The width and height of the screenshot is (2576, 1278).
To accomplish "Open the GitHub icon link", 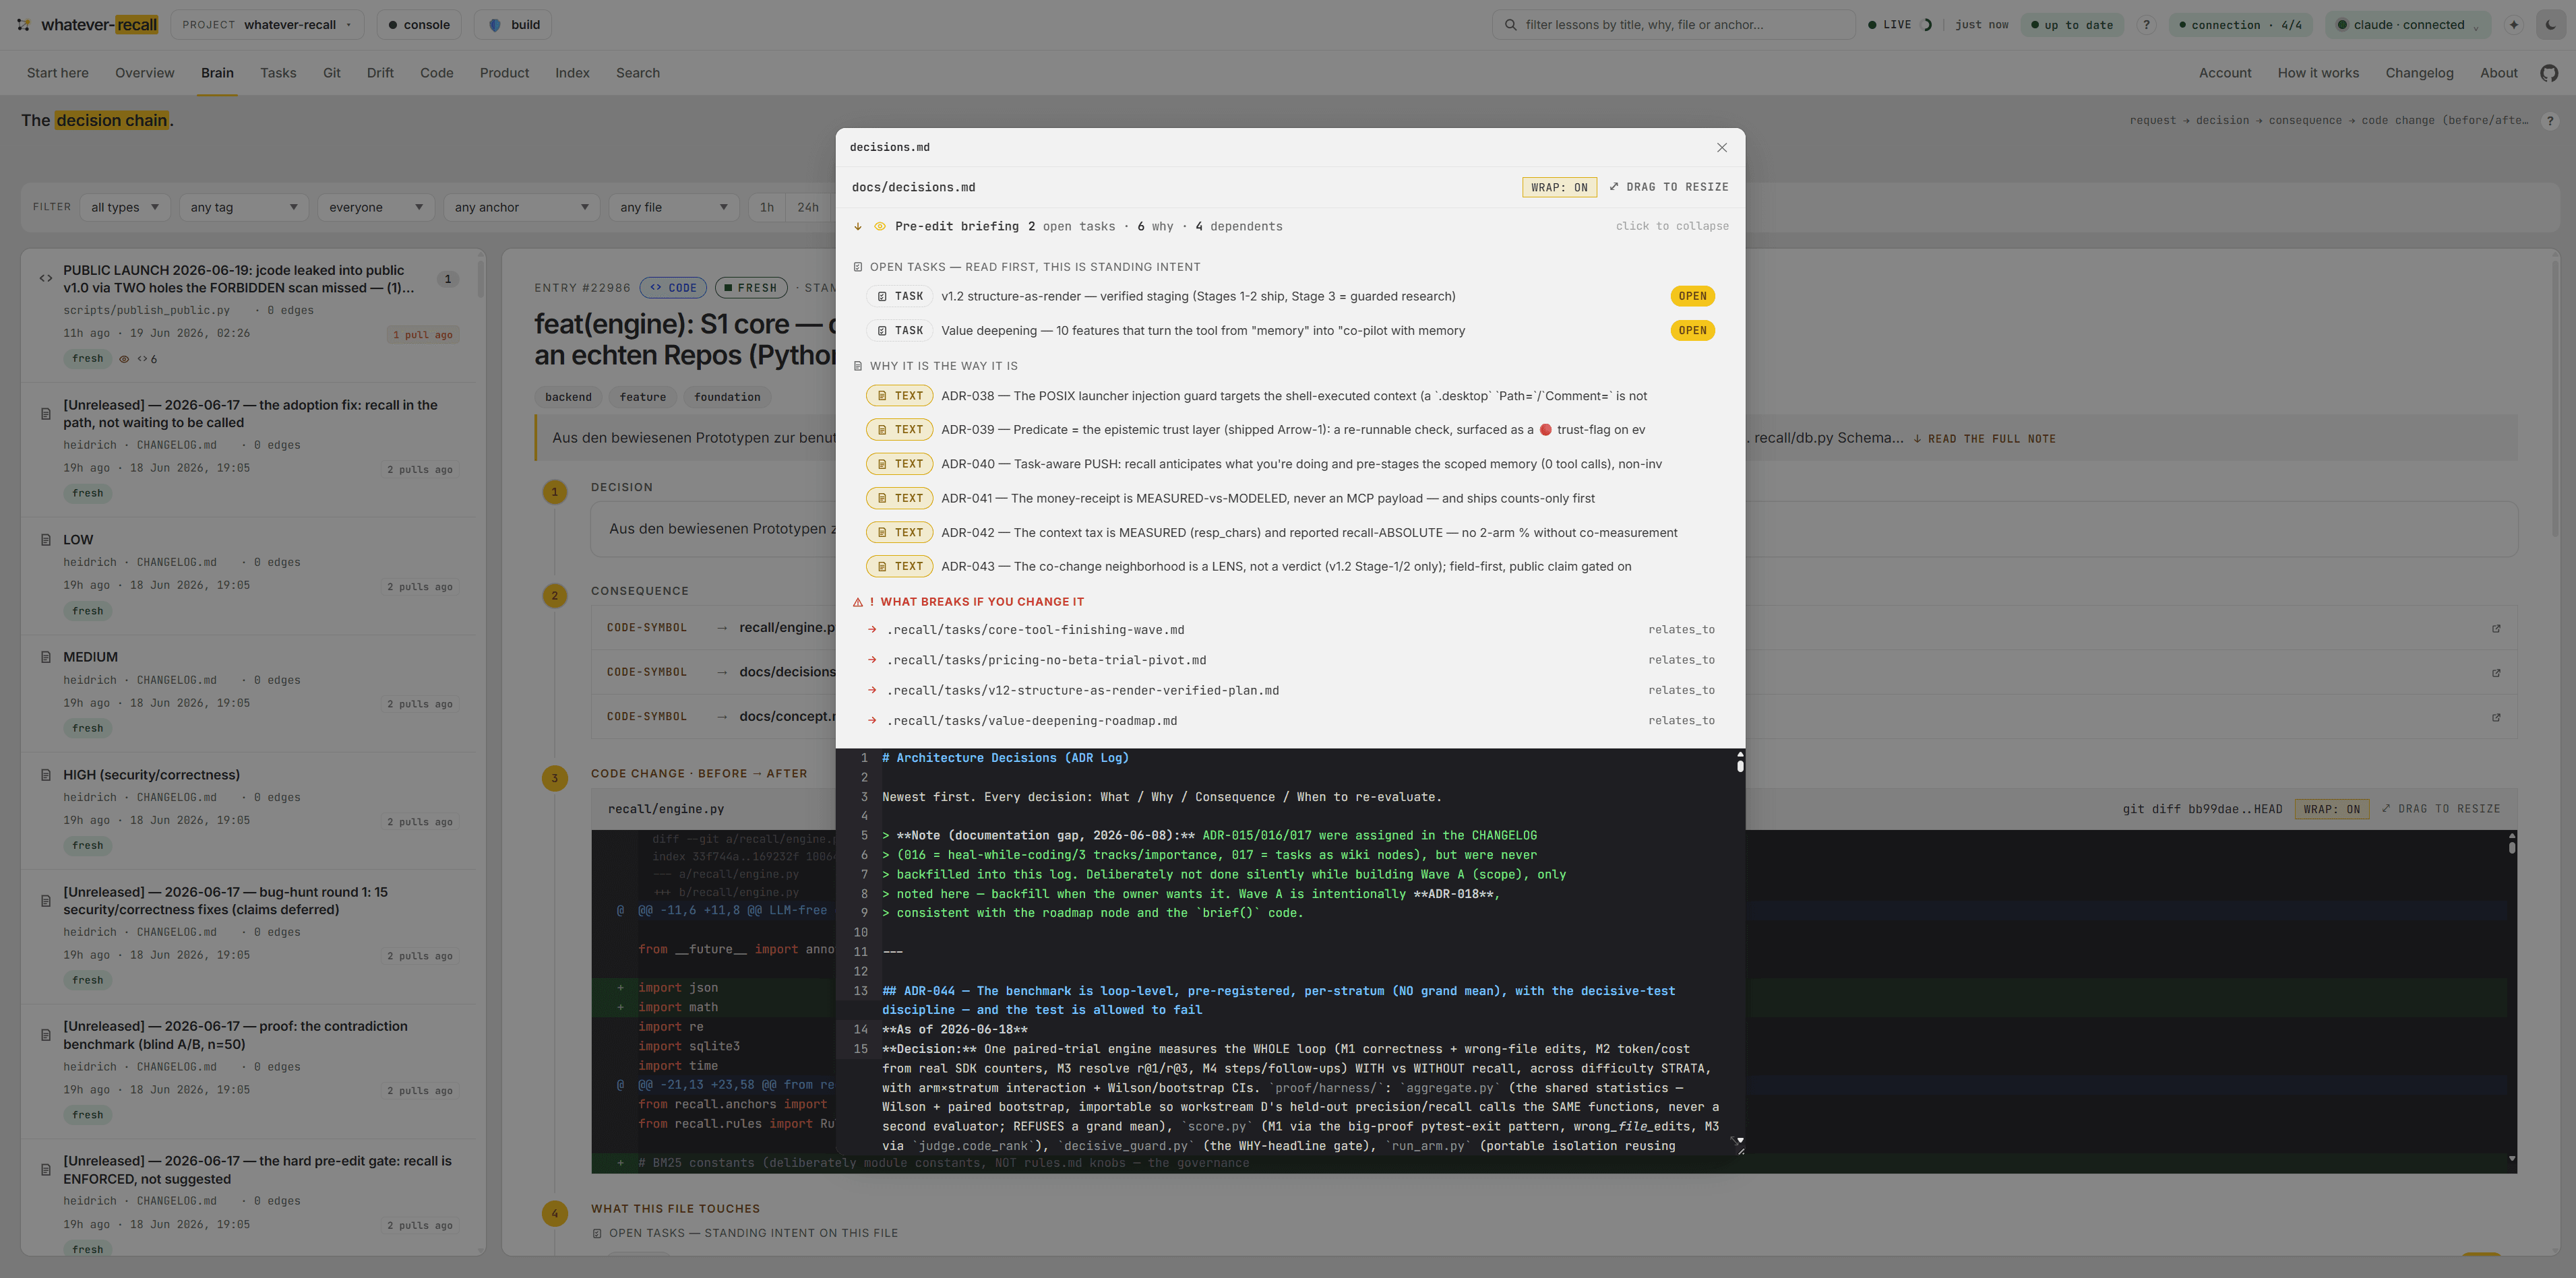I will click(x=2549, y=73).
